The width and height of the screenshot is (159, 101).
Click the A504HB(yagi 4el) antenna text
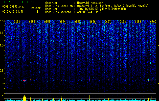pyautogui.click(x=89, y=12)
